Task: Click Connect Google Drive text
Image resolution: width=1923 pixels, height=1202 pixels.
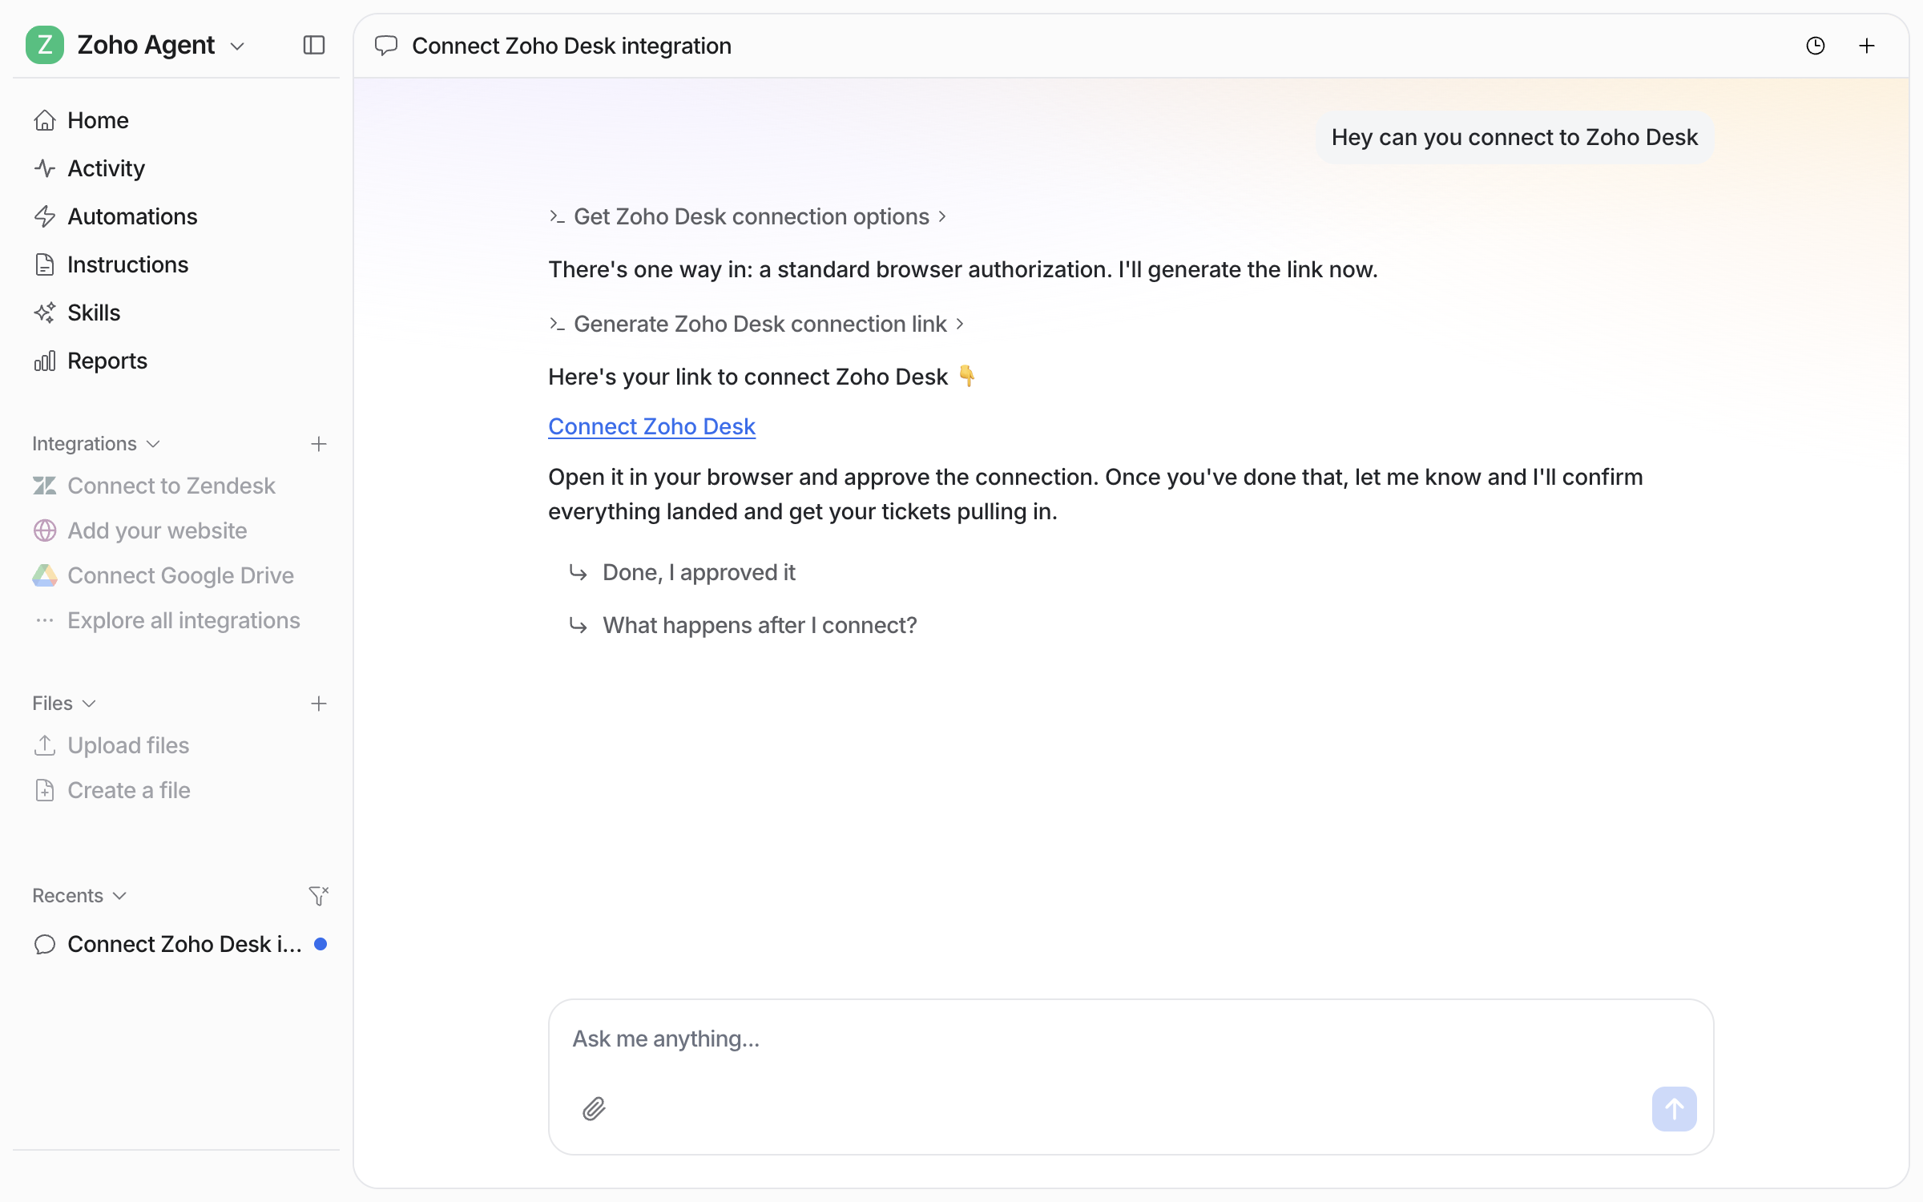Action: pos(180,575)
